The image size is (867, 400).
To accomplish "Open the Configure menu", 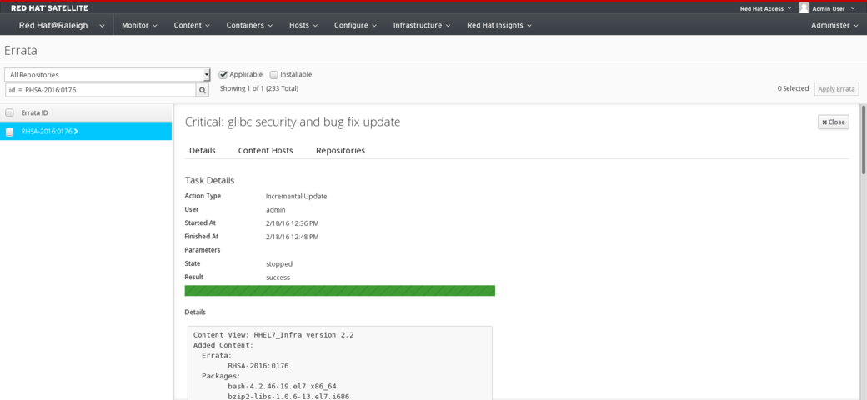I will pos(355,25).
